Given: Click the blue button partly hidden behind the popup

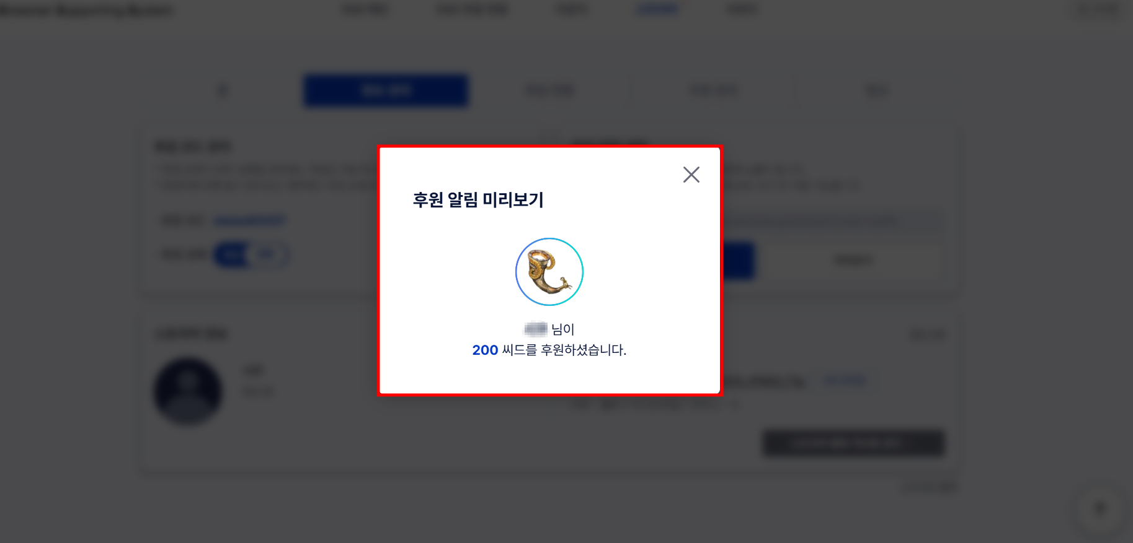Looking at the screenshot, I should (738, 260).
